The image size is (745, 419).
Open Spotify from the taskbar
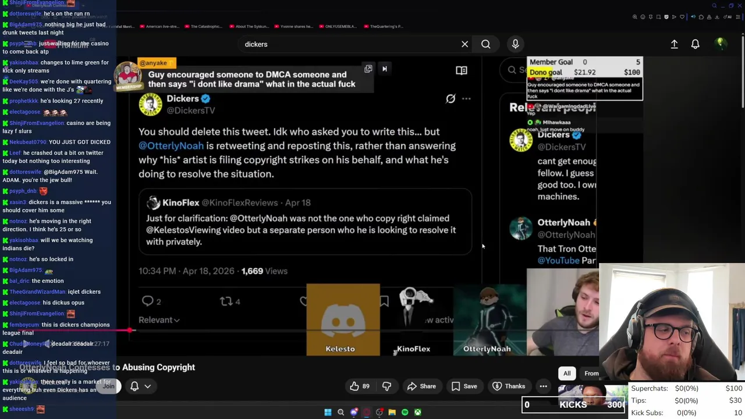coord(405,412)
